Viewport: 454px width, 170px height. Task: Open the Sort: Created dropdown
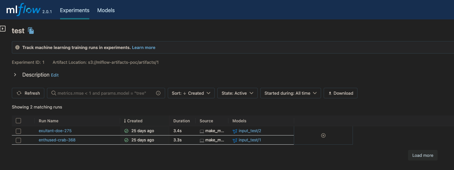pos(191,93)
